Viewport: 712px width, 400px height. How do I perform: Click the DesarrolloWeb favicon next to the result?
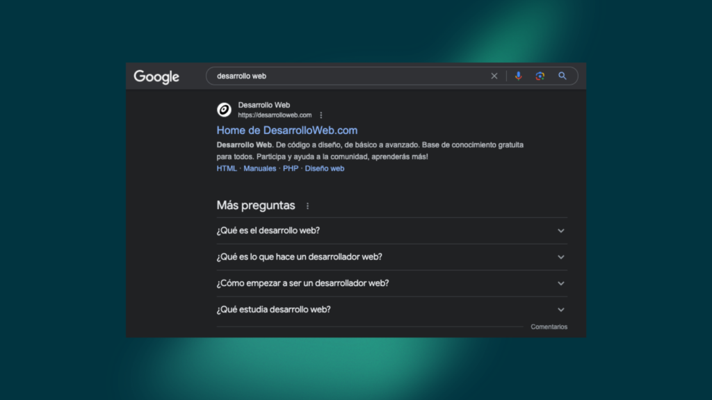coord(224,110)
